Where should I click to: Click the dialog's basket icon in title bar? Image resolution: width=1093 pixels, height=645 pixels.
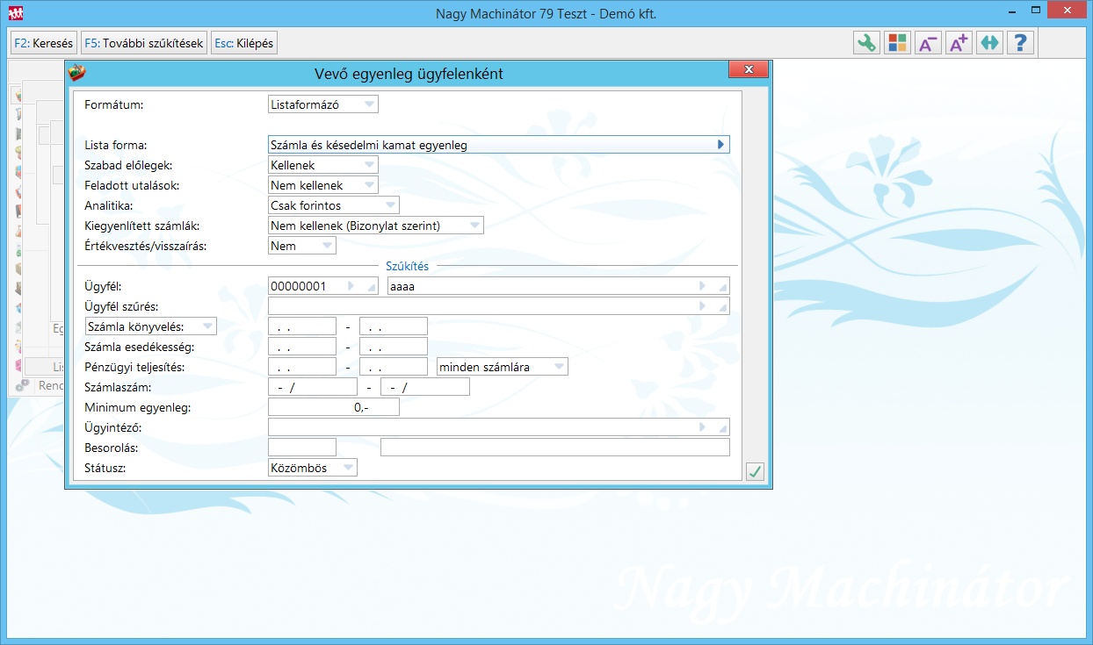77,73
